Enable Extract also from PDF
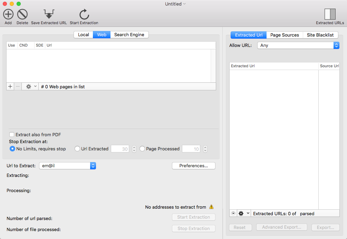The width and height of the screenshot is (347, 239). pos(12,135)
